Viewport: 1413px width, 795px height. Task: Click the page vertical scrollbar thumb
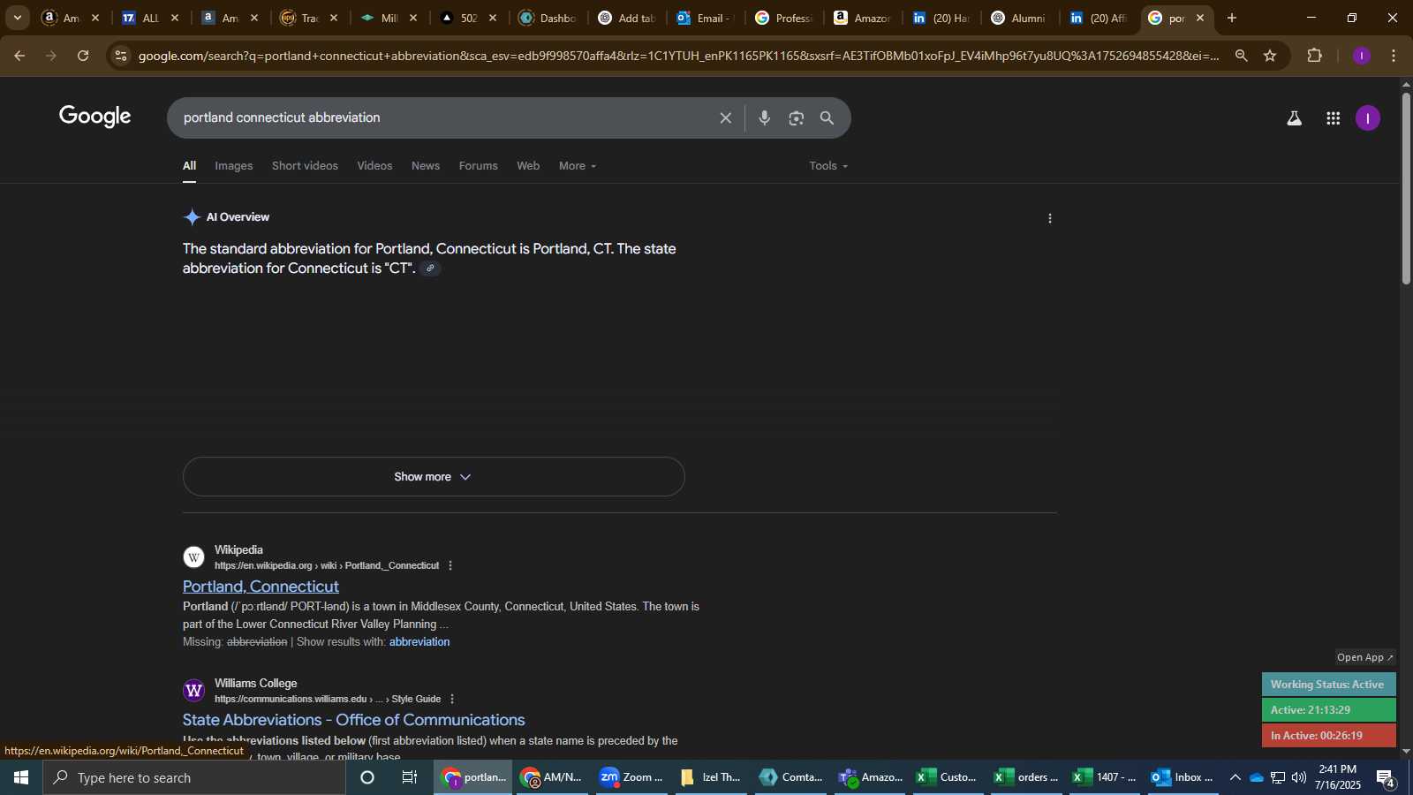coord(1406,187)
